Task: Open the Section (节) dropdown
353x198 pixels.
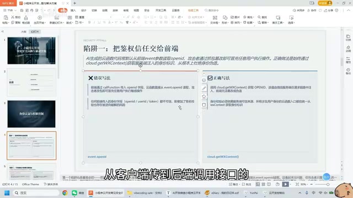Action: click(79, 23)
